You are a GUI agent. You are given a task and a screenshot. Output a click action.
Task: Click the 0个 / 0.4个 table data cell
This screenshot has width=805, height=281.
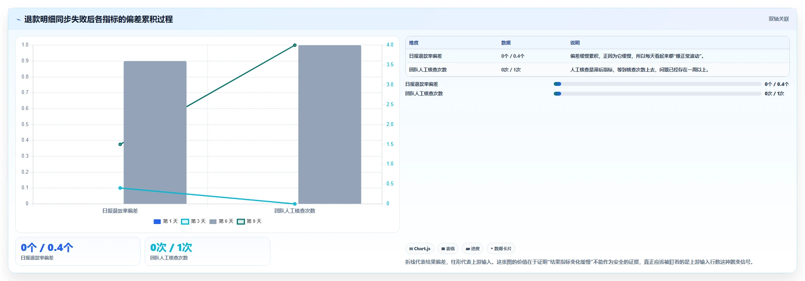click(x=513, y=56)
